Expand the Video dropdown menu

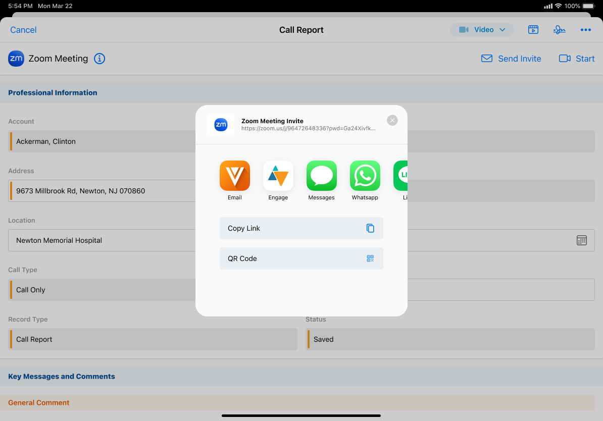click(x=482, y=30)
